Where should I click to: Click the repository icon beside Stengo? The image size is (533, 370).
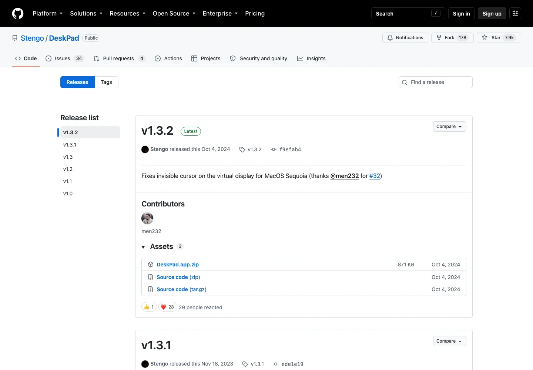[x=15, y=38]
